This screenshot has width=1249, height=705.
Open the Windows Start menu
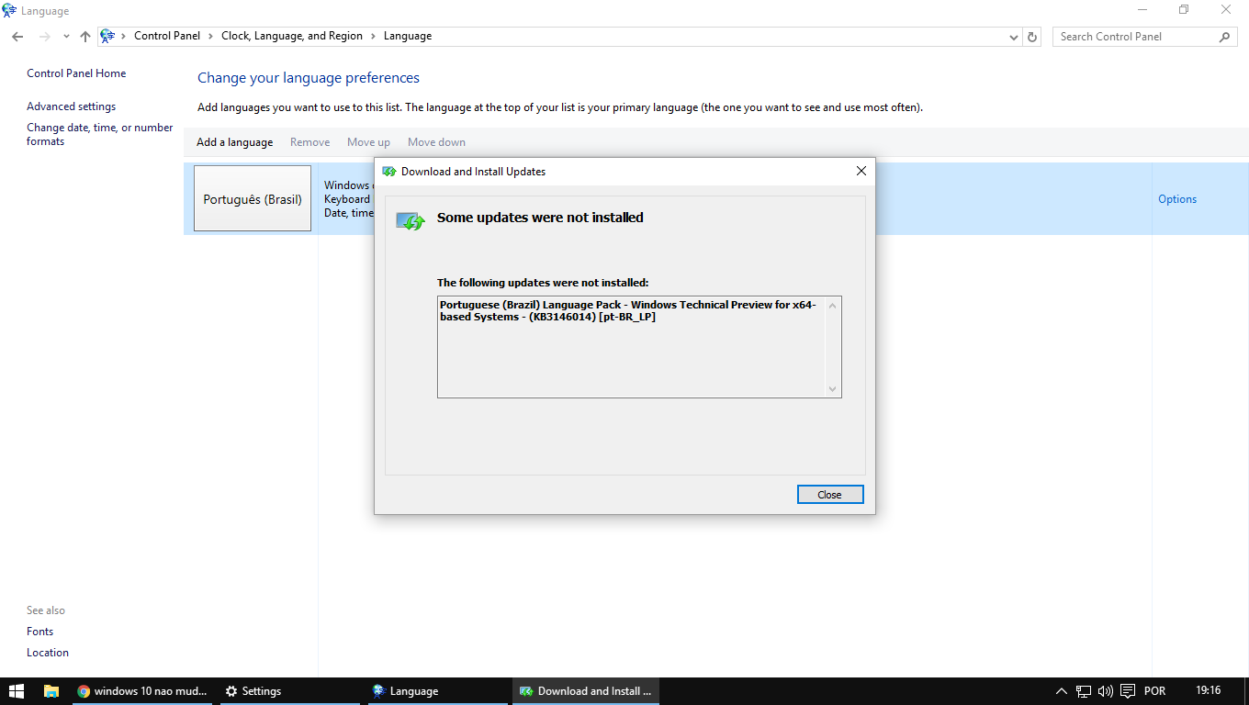(17, 691)
